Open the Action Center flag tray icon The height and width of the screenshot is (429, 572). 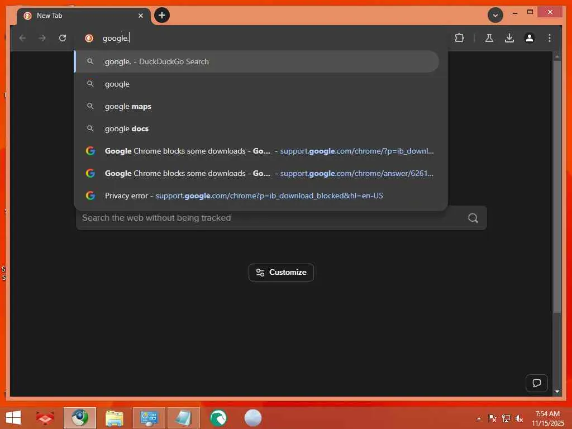point(492,418)
